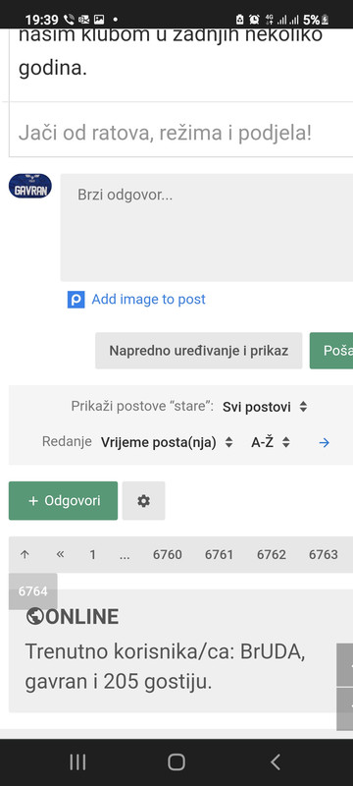Go to page 6762
Viewport: 353px width, 786px height.
(271, 554)
